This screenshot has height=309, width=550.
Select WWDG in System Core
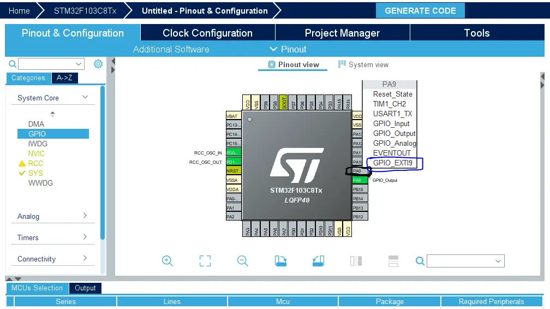(40, 183)
